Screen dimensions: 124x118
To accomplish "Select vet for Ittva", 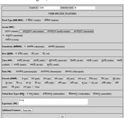I will pyautogui.click(x=41, y=54).
